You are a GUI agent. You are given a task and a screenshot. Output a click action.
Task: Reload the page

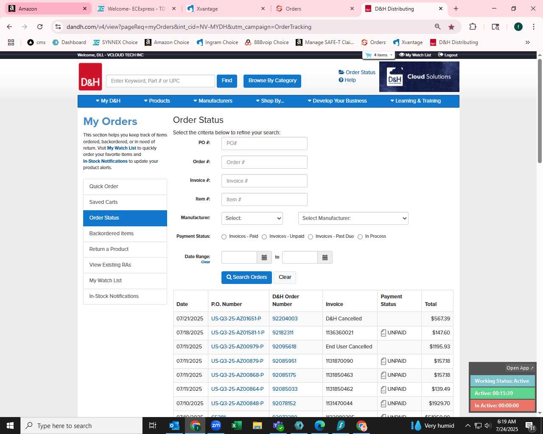[40, 27]
